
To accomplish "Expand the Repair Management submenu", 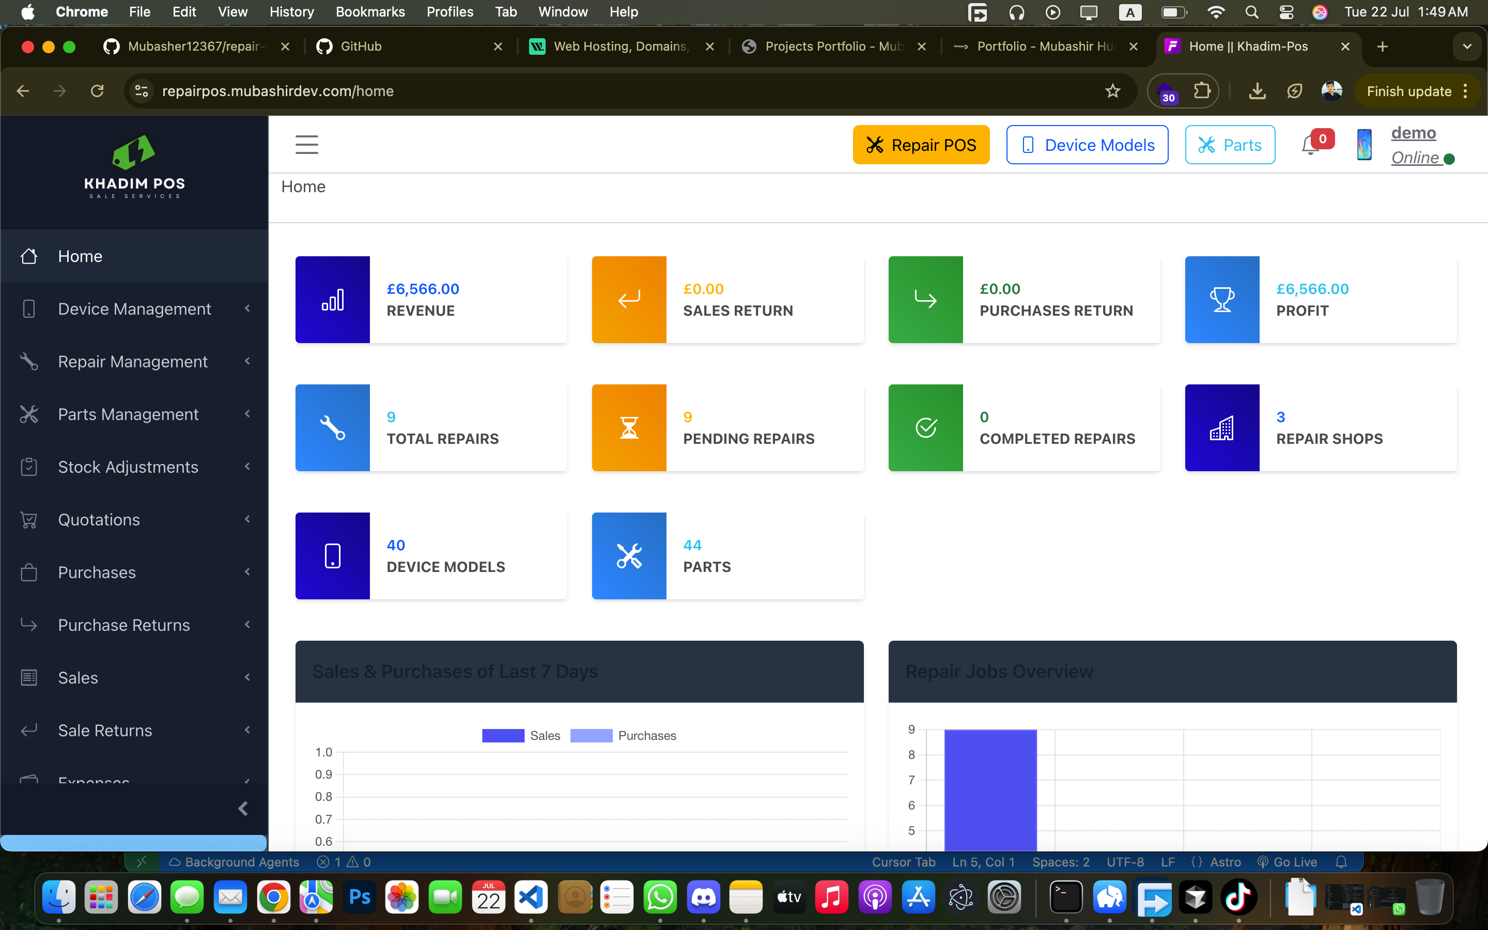I will [x=134, y=362].
